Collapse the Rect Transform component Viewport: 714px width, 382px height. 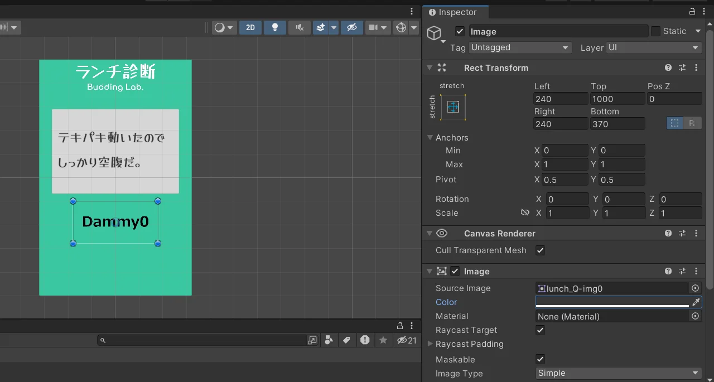tap(430, 67)
